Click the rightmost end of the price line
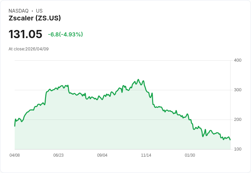Image resolution: width=251 pixels, height=173 pixels. point(230,140)
